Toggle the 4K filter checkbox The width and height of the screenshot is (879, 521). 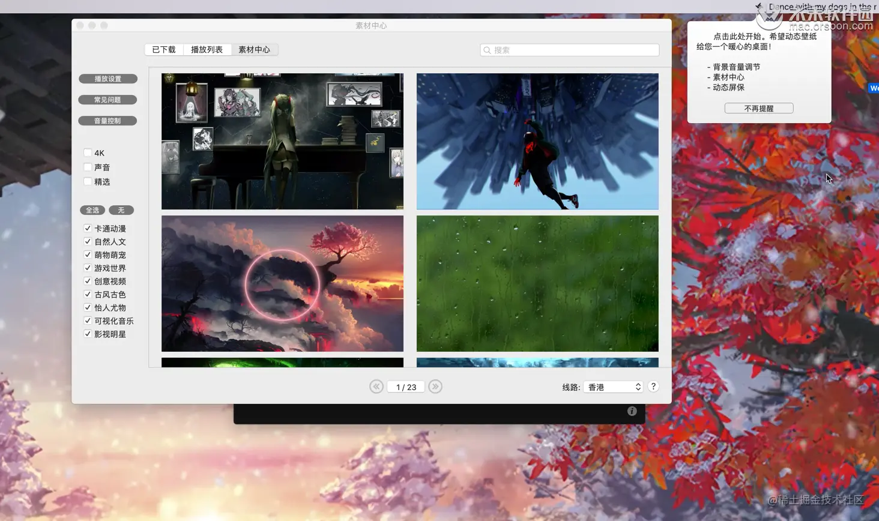(88, 152)
